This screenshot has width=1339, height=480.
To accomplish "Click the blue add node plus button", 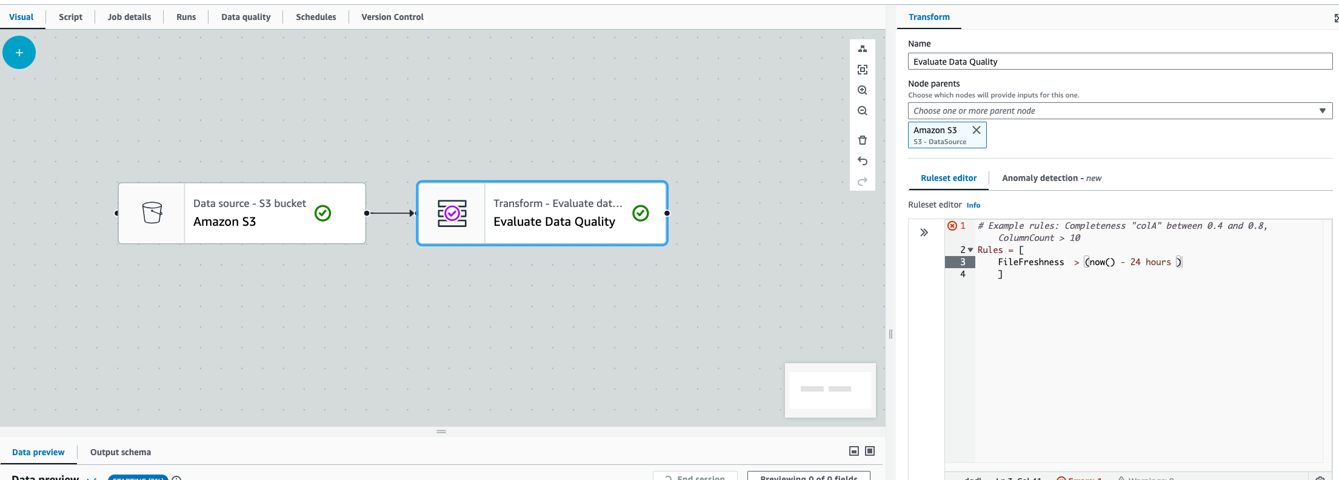I will coord(19,53).
